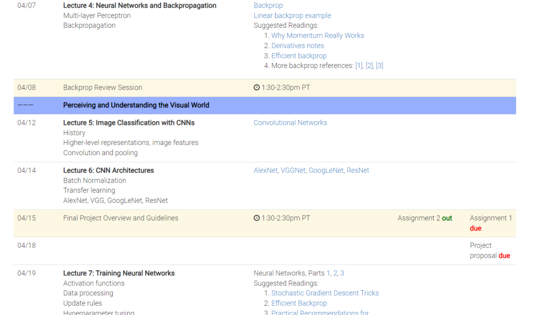This screenshot has height=315, width=558.
Task: Open backprop reference [2]
Action: pos(369,65)
